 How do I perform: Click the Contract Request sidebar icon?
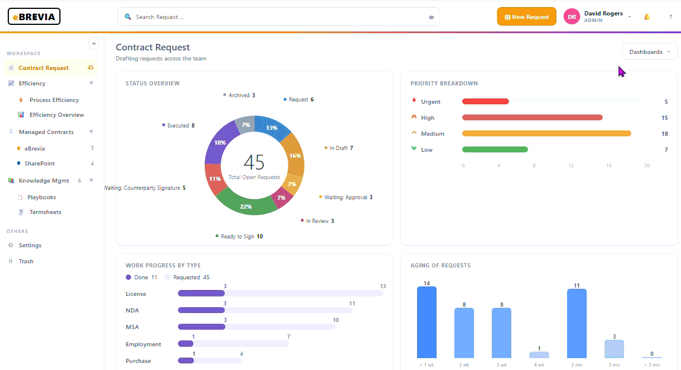pyautogui.click(x=11, y=68)
